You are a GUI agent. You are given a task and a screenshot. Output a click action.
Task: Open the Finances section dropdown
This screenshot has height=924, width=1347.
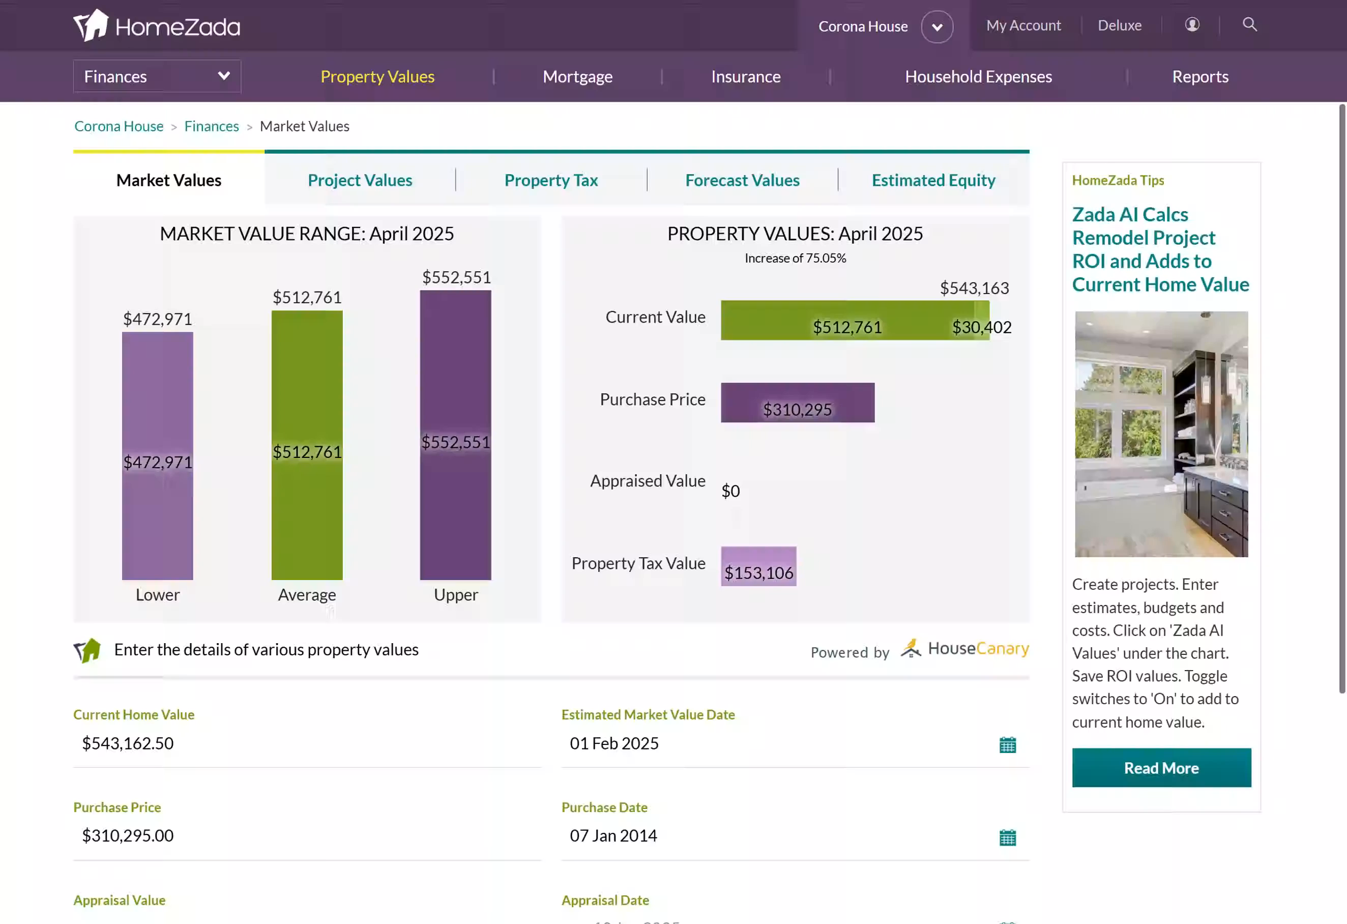click(x=157, y=76)
